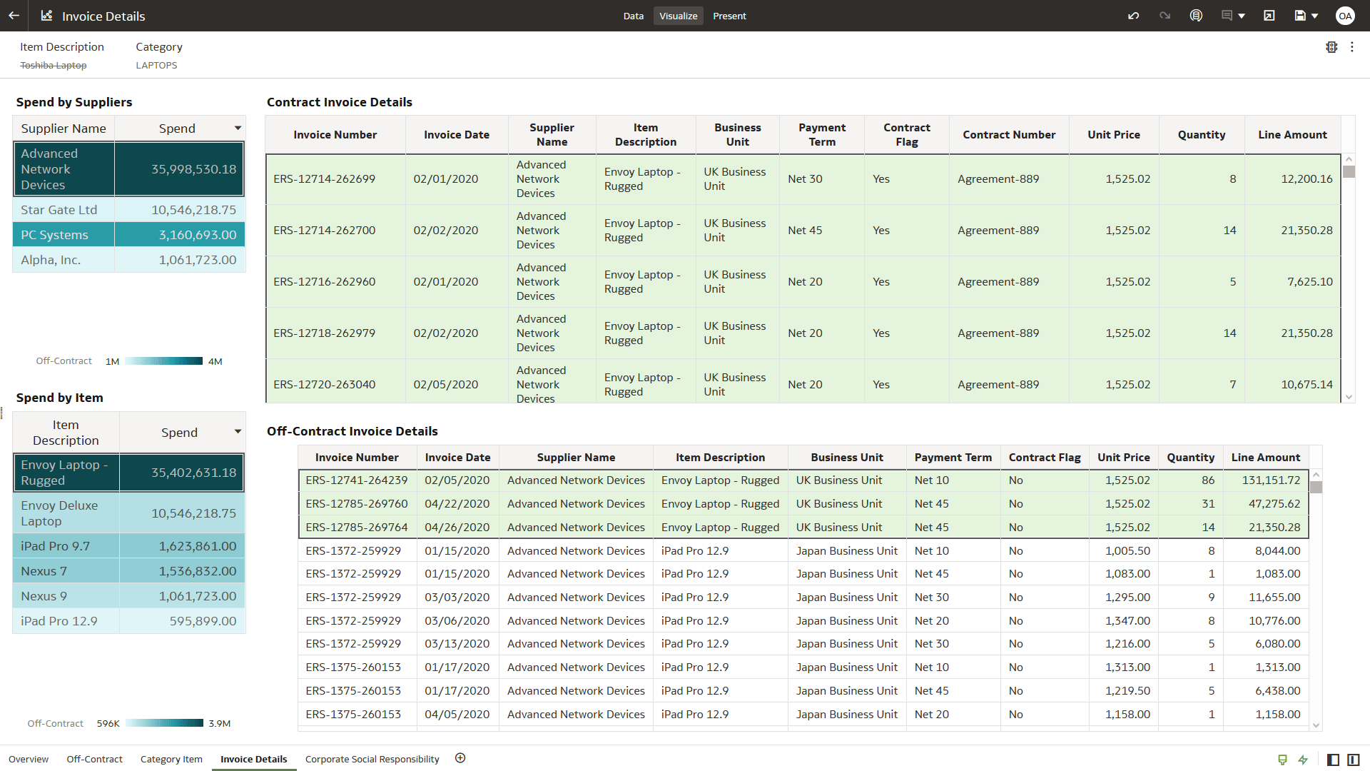Open the Spend dropdown in Spend by Item
This screenshot has height=771, width=1370.
237,431
